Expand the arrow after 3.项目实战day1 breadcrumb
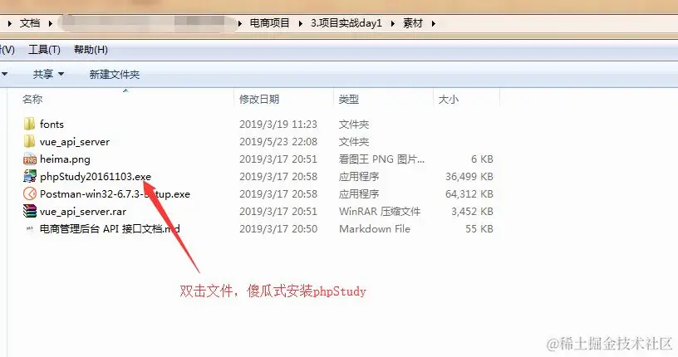The height and width of the screenshot is (357, 678). (x=393, y=23)
